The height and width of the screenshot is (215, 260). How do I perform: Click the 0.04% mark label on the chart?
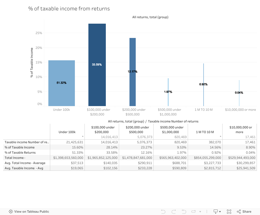[x=239, y=93]
